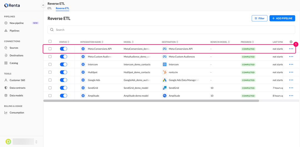This screenshot has height=147, width=300.
Task: Open the three-dot menu for the Meta Conversions API row
Action: (291, 49)
